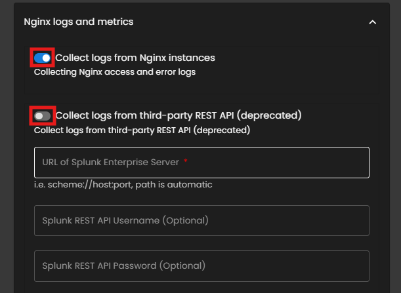Click the Collect logs from Nginx instances label
401x293 pixels.
click(135, 58)
